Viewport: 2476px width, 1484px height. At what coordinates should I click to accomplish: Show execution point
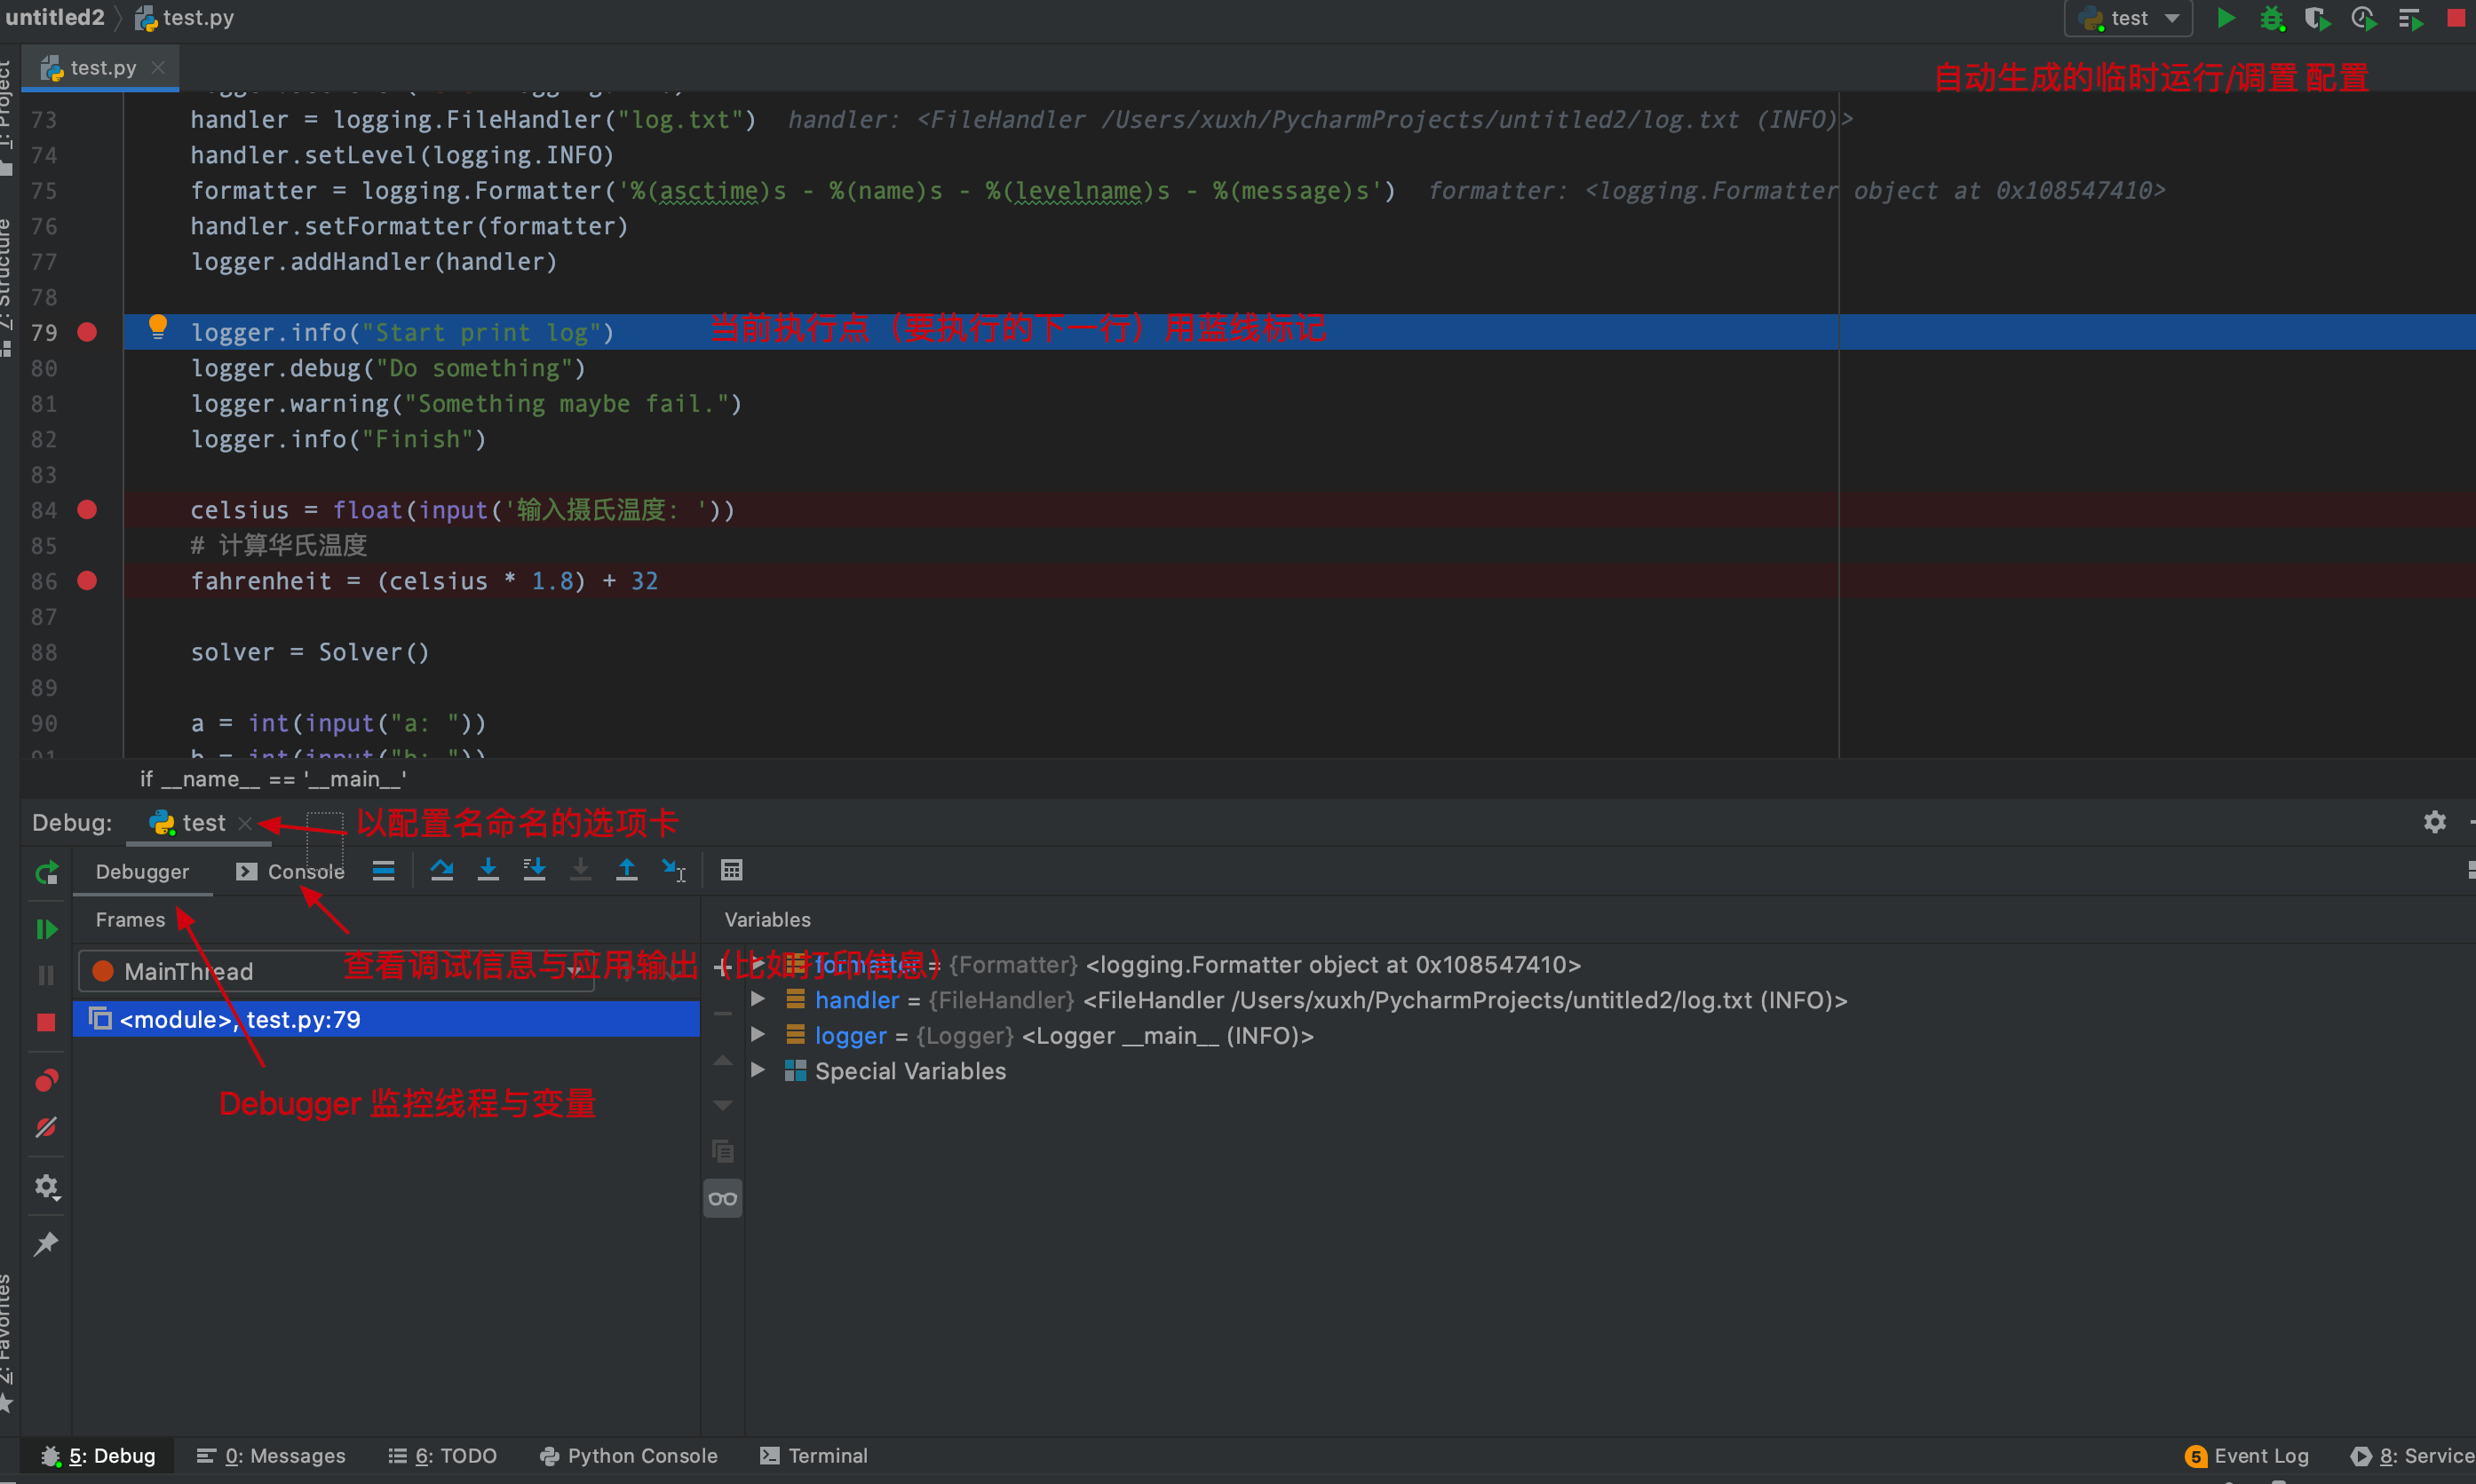click(383, 871)
